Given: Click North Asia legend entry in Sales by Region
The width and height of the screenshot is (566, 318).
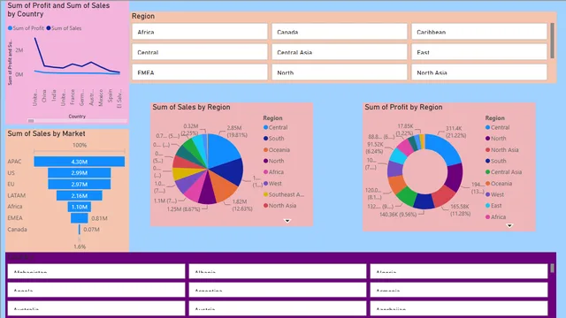Looking at the screenshot, I should [x=279, y=206].
